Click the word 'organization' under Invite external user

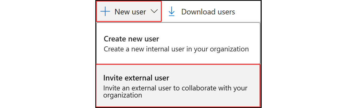point(123,95)
